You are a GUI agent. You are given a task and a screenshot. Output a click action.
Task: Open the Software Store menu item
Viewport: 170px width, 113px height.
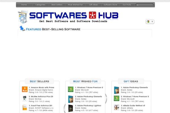click(x=110, y=5)
